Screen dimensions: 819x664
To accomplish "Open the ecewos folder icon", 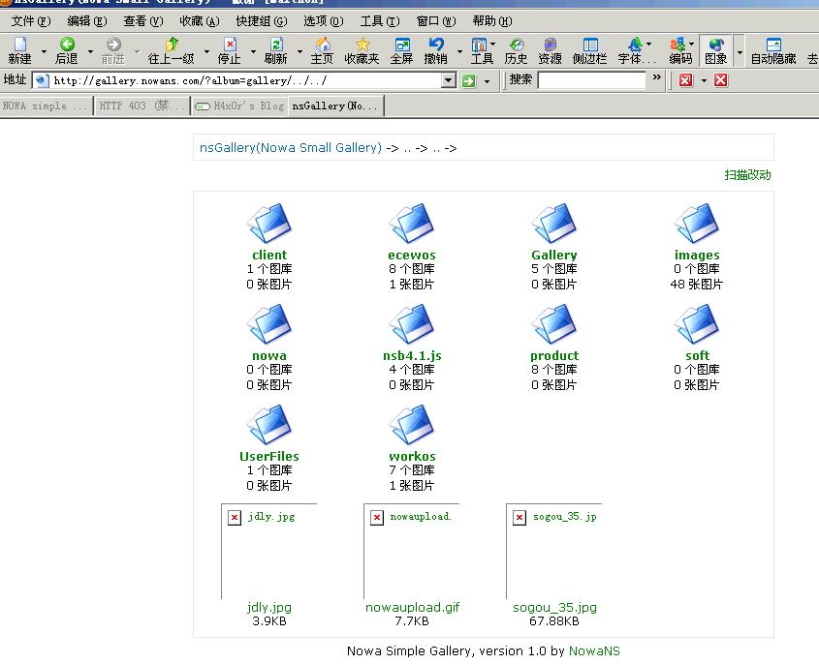I will pyautogui.click(x=412, y=225).
